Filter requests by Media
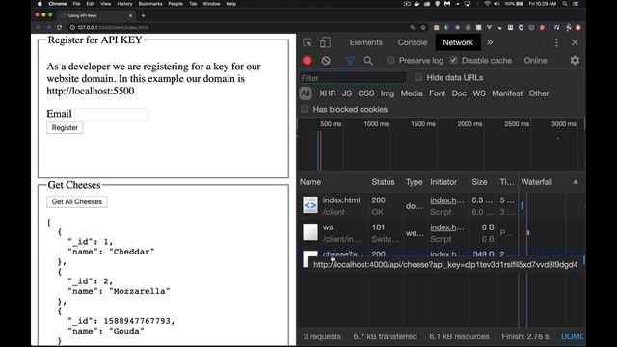The width and height of the screenshot is (617, 347). pyautogui.click(x=412, y=93)
